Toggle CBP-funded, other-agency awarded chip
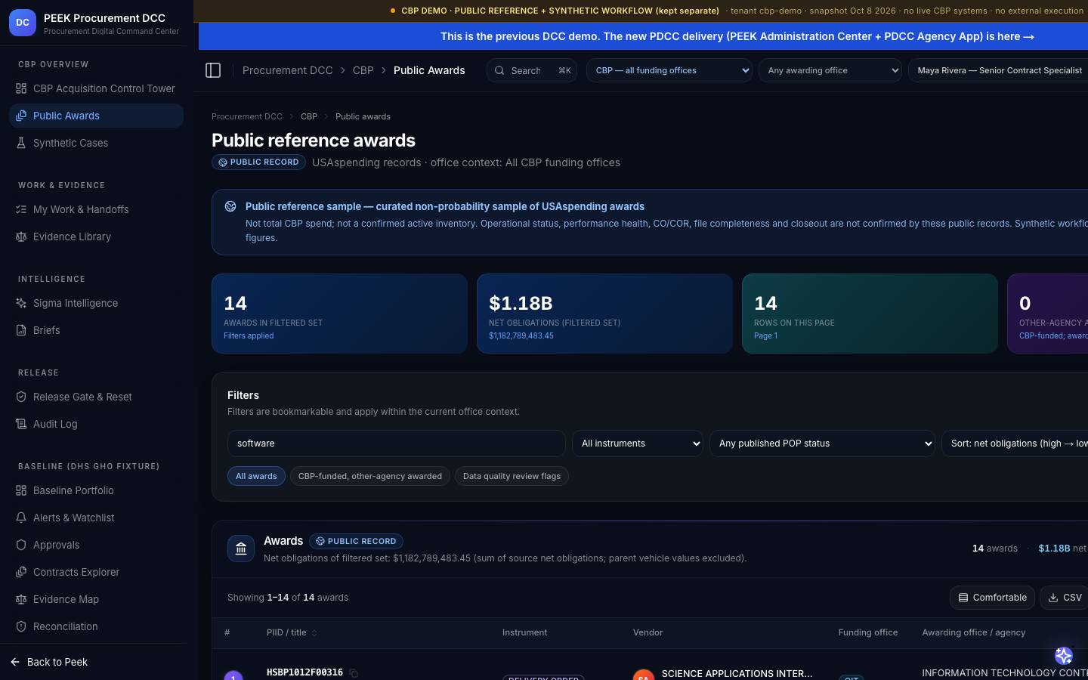This screenshot has width=1088, height=680. (x=370, y=476)
